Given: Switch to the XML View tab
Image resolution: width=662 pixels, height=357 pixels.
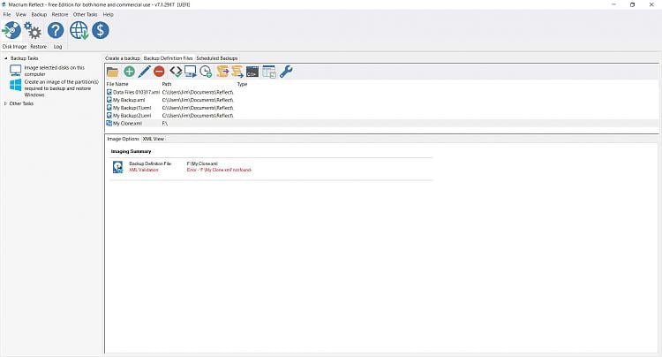Looking at the screenshot, I should [x=154, y=139].
